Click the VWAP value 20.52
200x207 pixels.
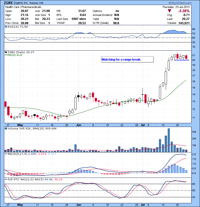tap(82, 23)
